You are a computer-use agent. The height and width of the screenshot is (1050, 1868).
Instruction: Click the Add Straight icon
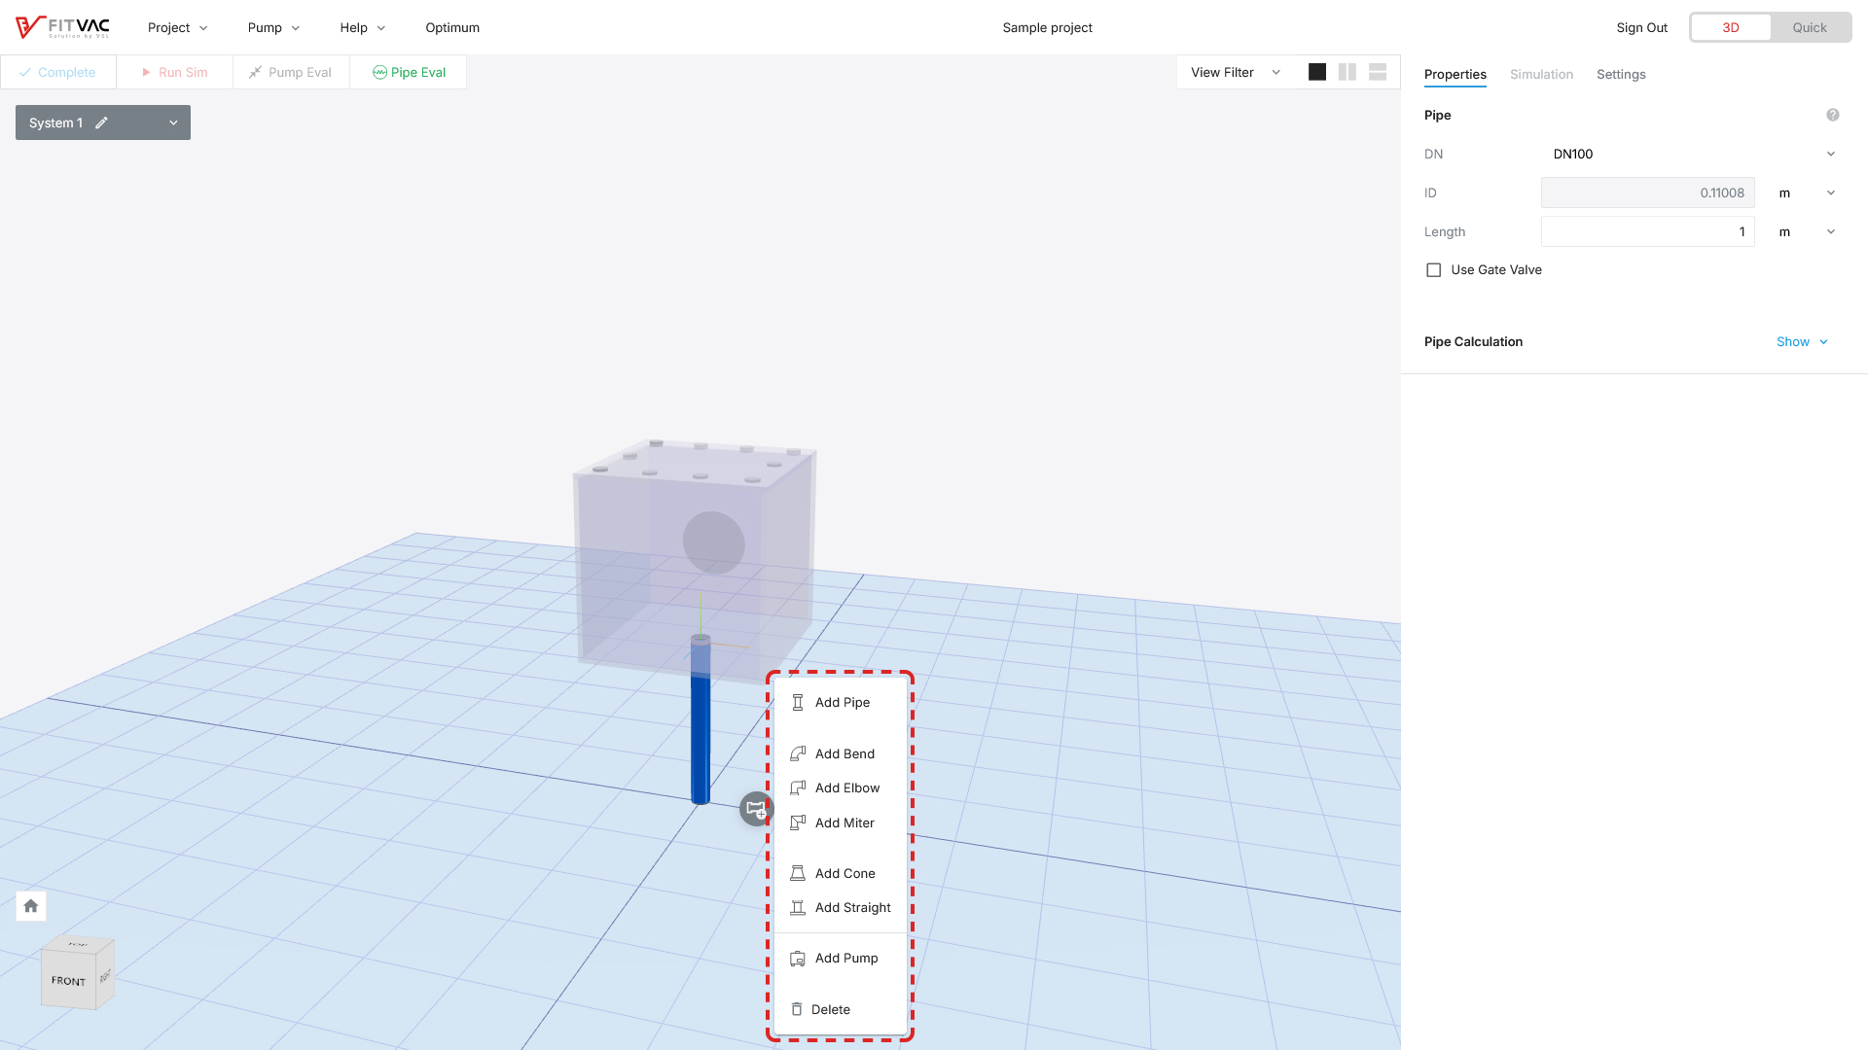[x=798, y=907]
